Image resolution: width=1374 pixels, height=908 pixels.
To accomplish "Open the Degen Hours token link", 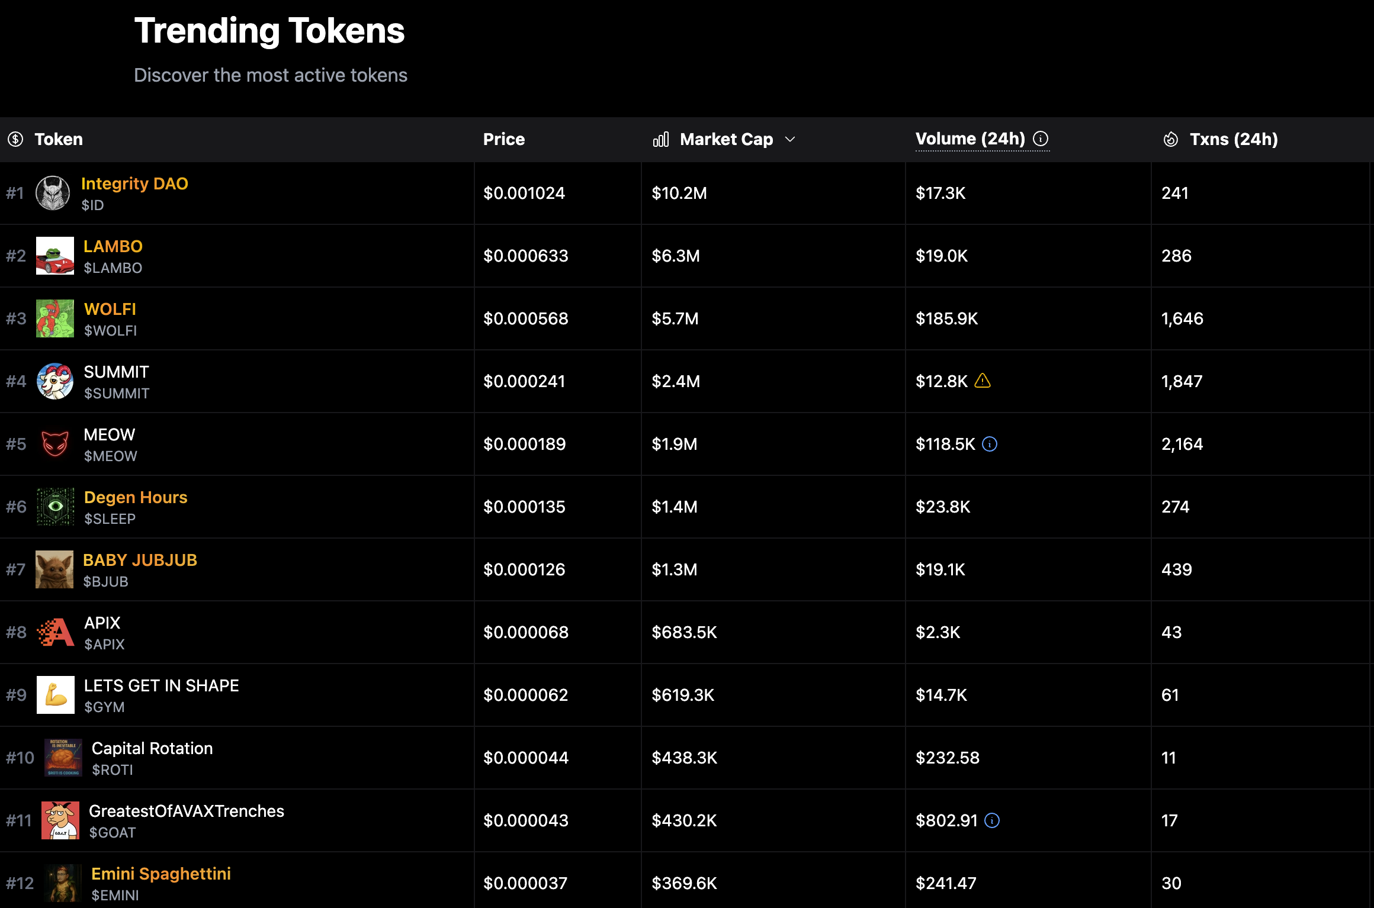I will pyautogui.click(x=136, y=497).
